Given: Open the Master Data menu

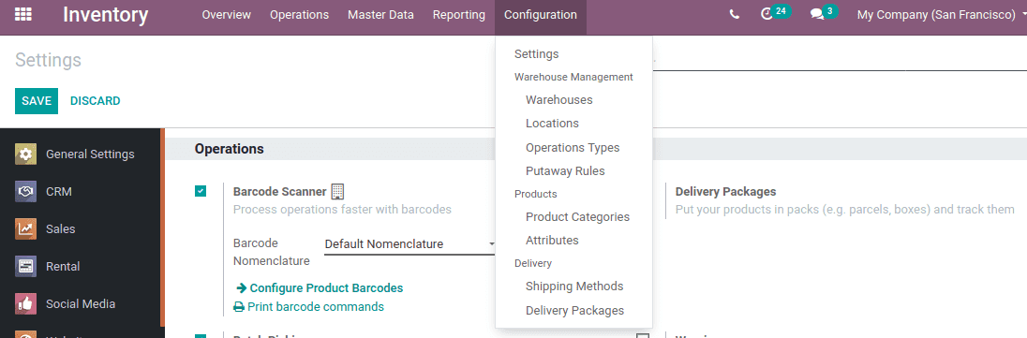Looking at the screenshot, I should (380, 14).
